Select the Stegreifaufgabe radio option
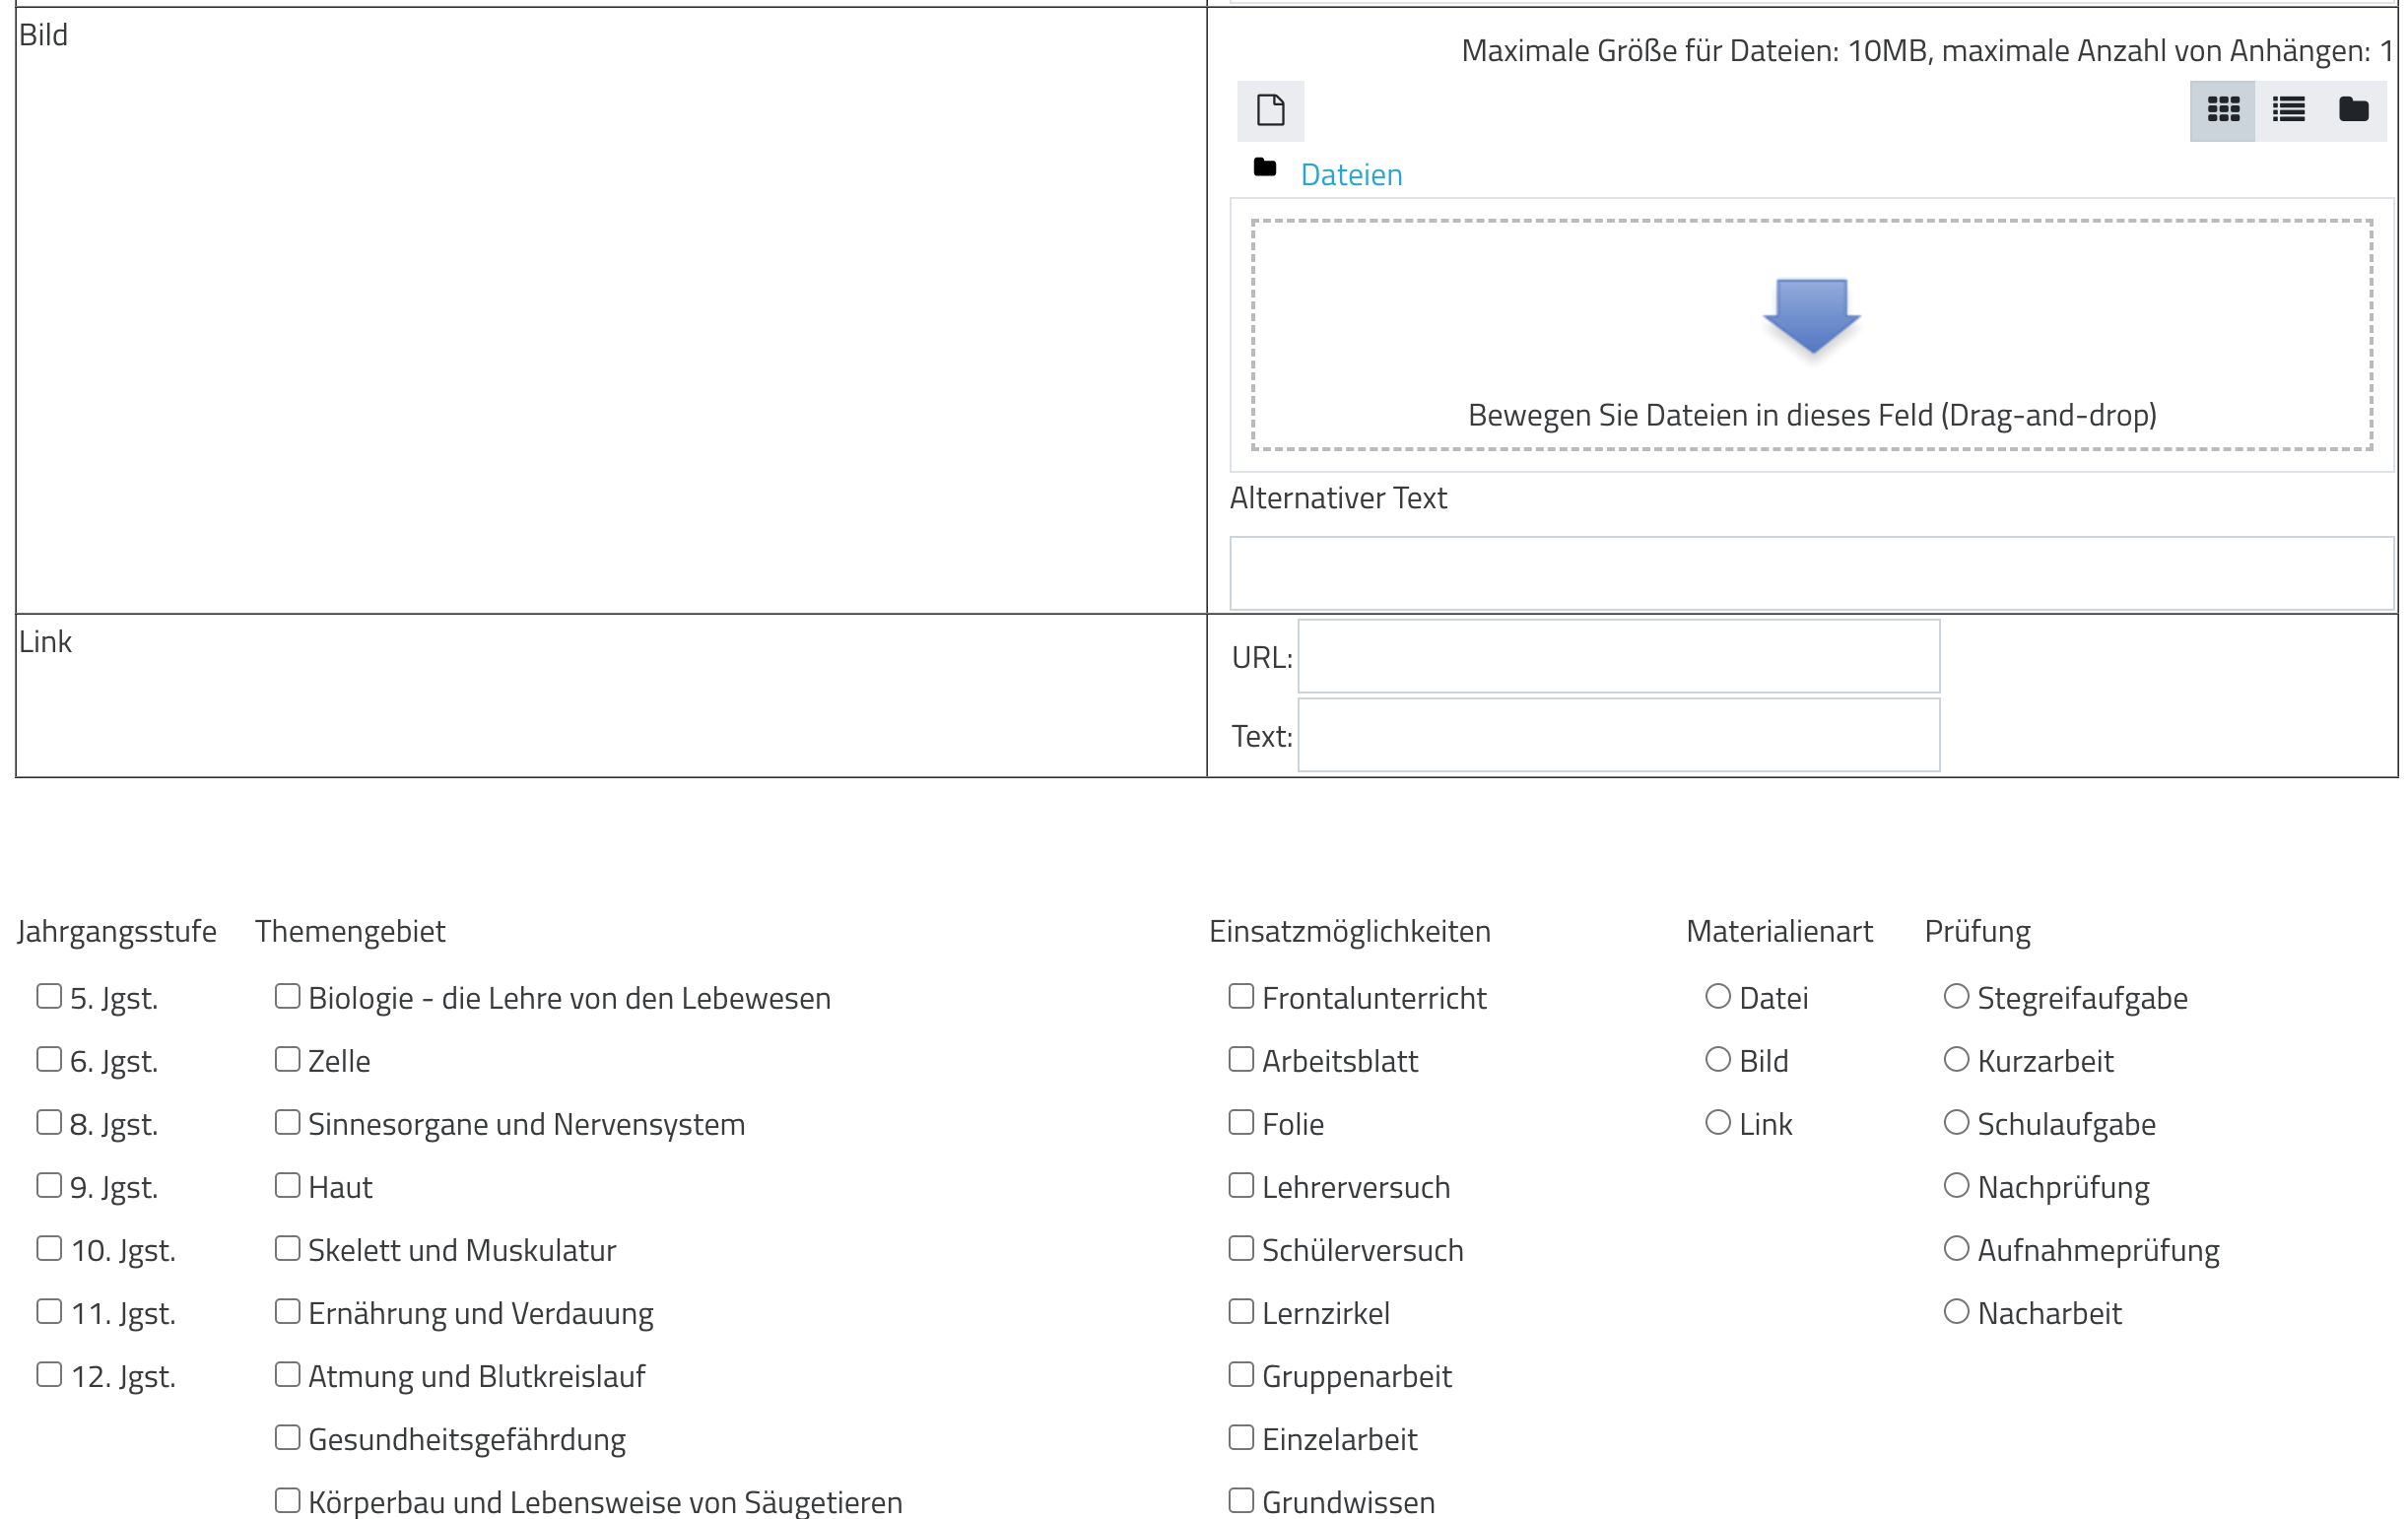The height and width of the screenshot is (1519, 2408). tap(1956, 996)
